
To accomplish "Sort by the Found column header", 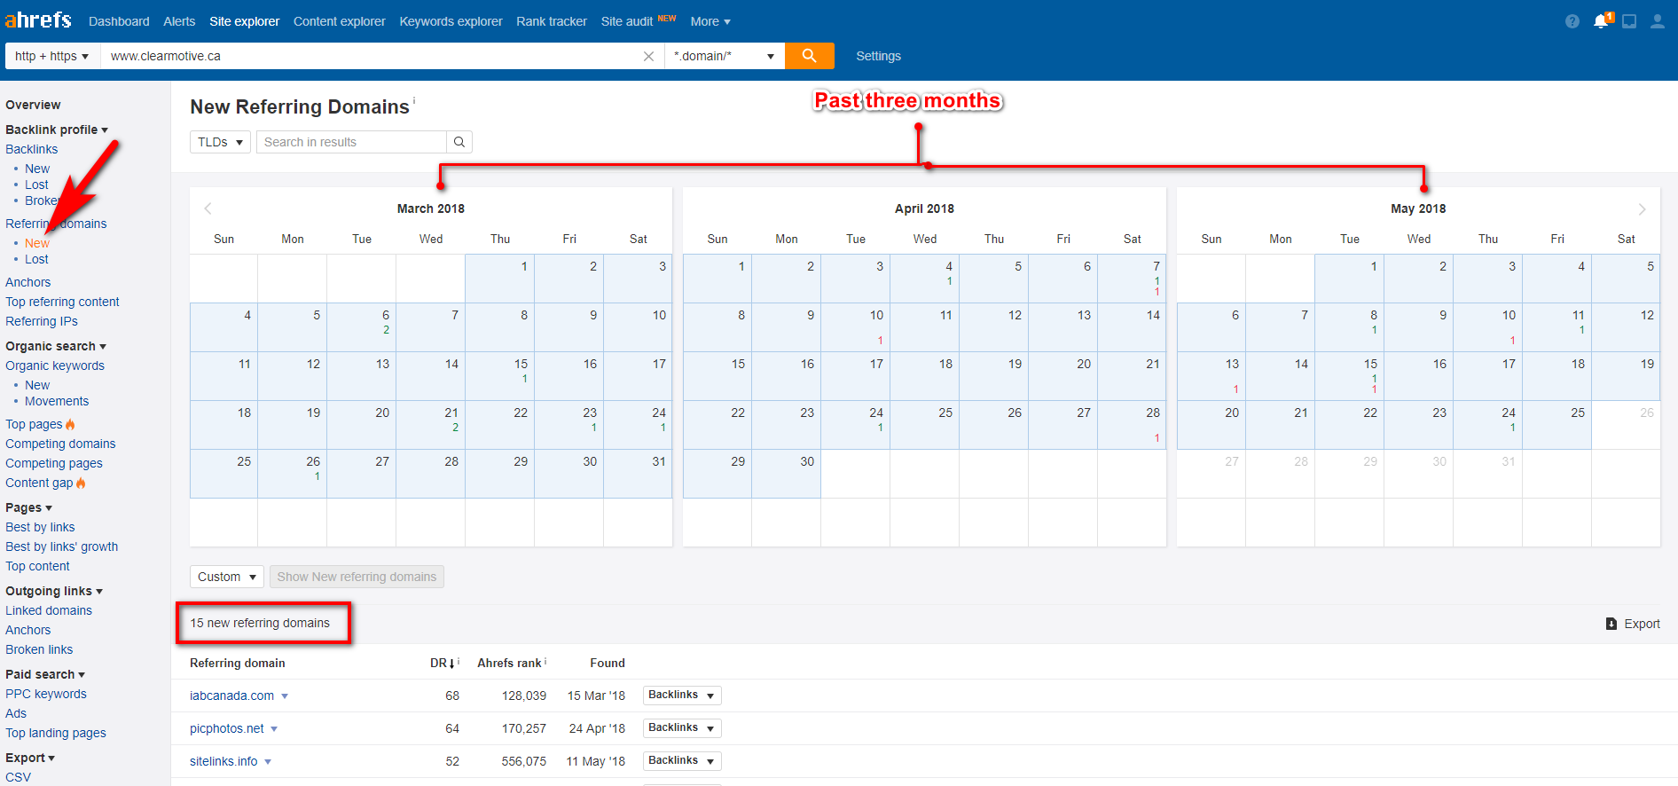I will click(608, 663).
